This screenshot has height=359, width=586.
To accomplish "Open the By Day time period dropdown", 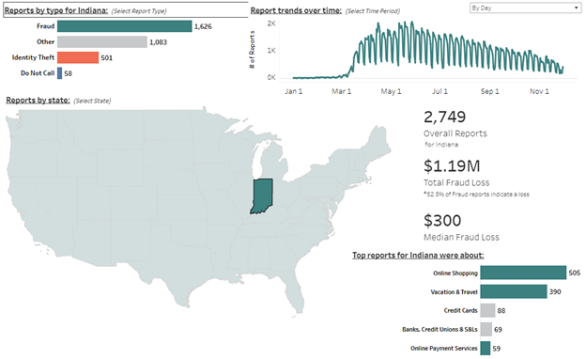I will click(x=525, y=8).
